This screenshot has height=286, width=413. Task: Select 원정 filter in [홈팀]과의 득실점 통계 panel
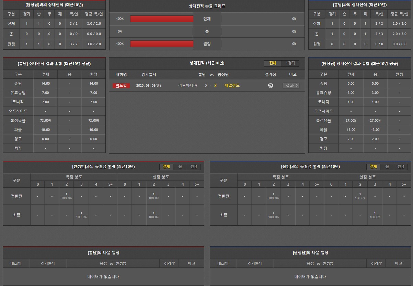[400, 166]
